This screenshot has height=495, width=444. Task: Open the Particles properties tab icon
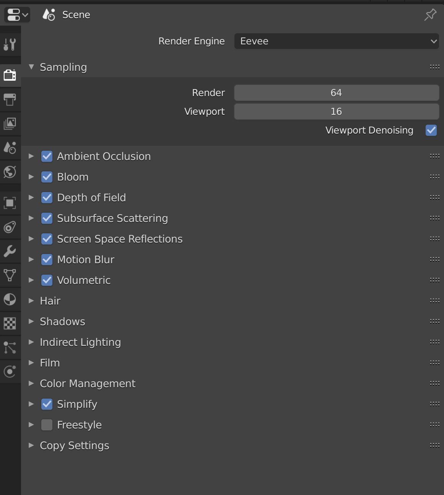point(10,347)
